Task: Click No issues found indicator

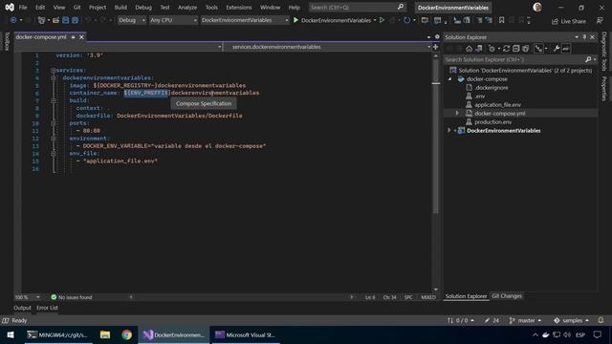Action: tap(72, 297)
